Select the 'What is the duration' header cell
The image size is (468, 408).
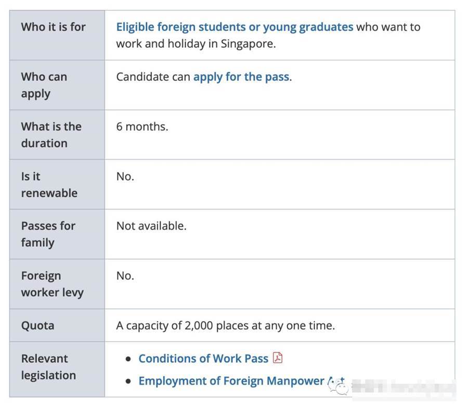tap(57, 135)
